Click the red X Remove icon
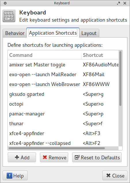The height and width of the screenshot is (183, 130). tap(45, 157)
